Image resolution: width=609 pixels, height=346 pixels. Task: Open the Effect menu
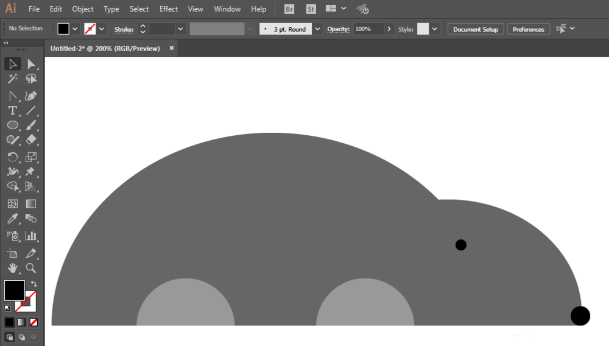coord(169,9)
